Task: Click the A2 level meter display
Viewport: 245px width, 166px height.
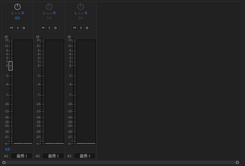Action: pyautogui.click(x=54, y=92)
